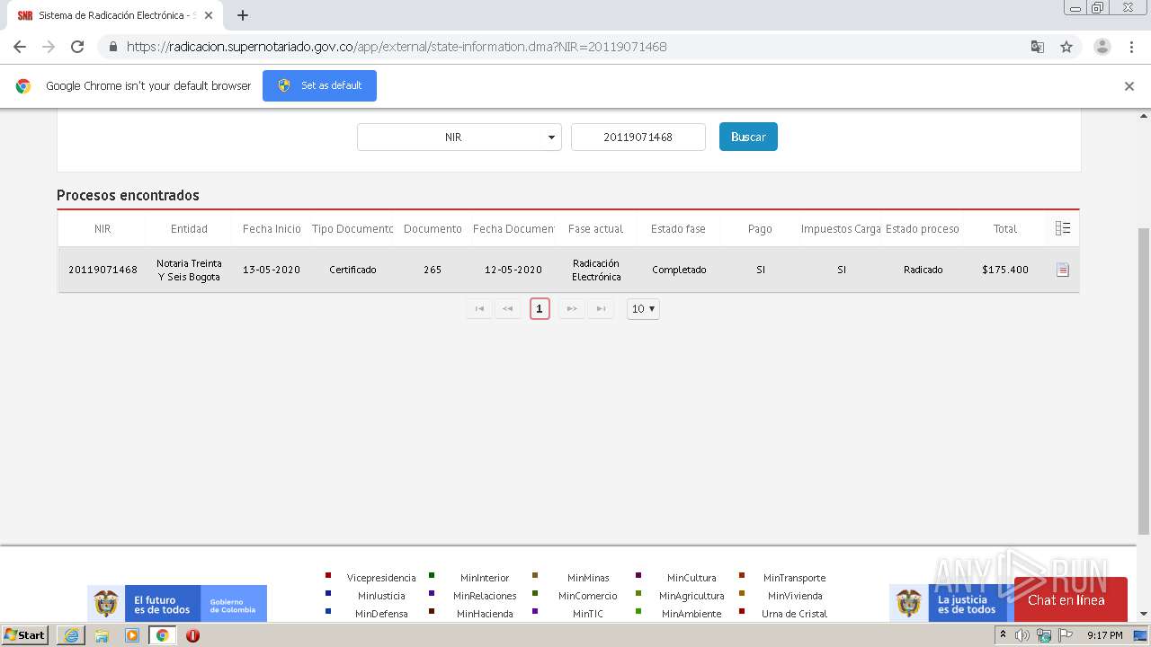
Task: Open the MinVivienda link
Action: coord(795,596)
